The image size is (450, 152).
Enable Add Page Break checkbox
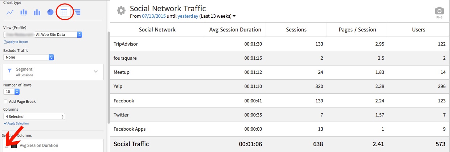[5, 102]
